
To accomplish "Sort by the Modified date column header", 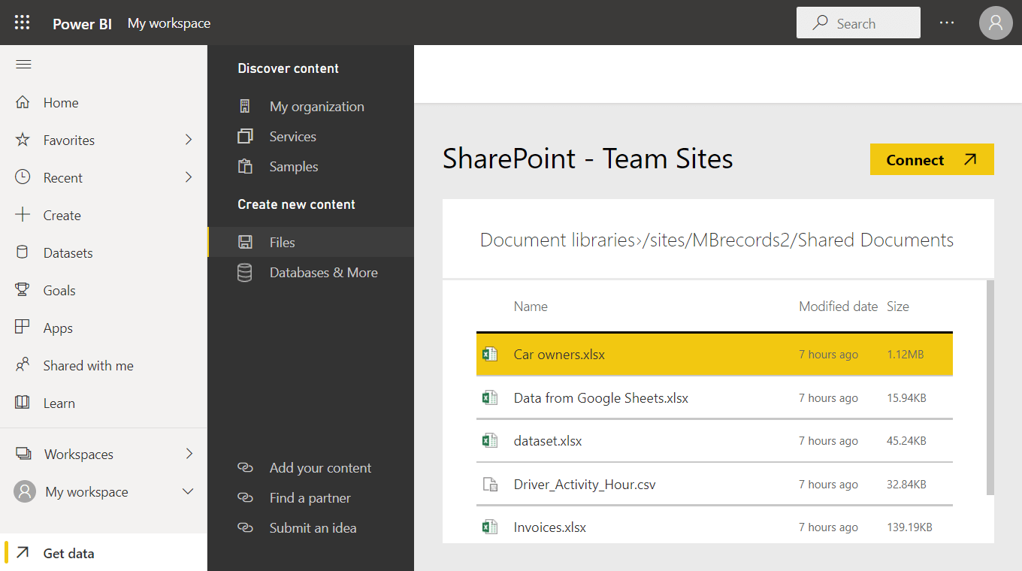I will point(838,306).
